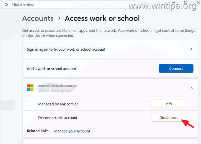The height and width of the screenshot is (144, 201).
Task: Select the blurred account name entry
Action: point(57,88)
